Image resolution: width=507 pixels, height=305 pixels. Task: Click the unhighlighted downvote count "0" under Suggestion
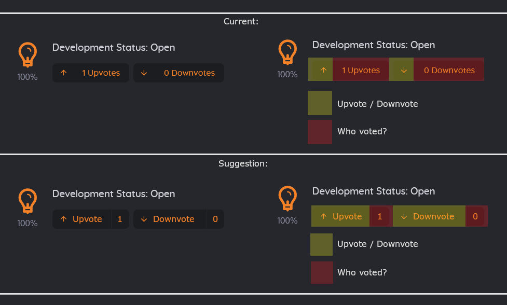pyautogui.click(x=215, y=219)
